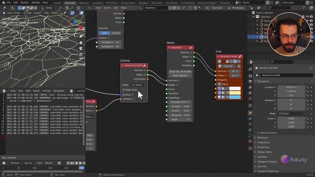Select Grid evaluate mode
This screenshot has height=177, width=315.
pos(104,33)
